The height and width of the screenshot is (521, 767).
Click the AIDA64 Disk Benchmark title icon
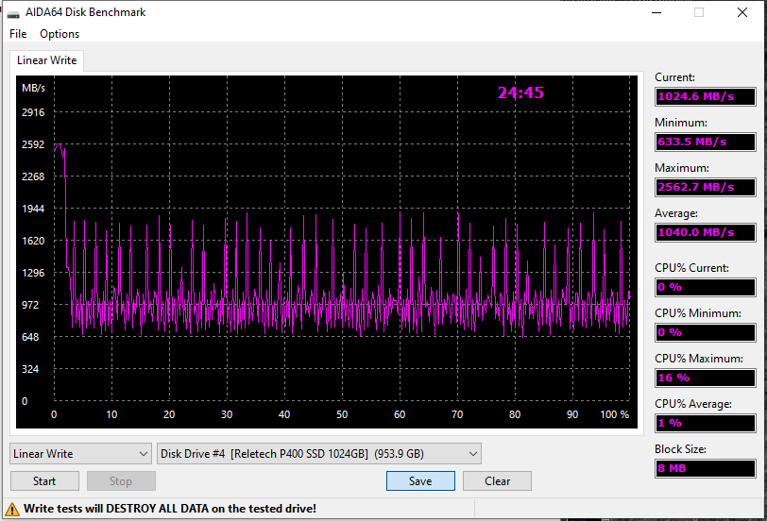coord(13,12)
